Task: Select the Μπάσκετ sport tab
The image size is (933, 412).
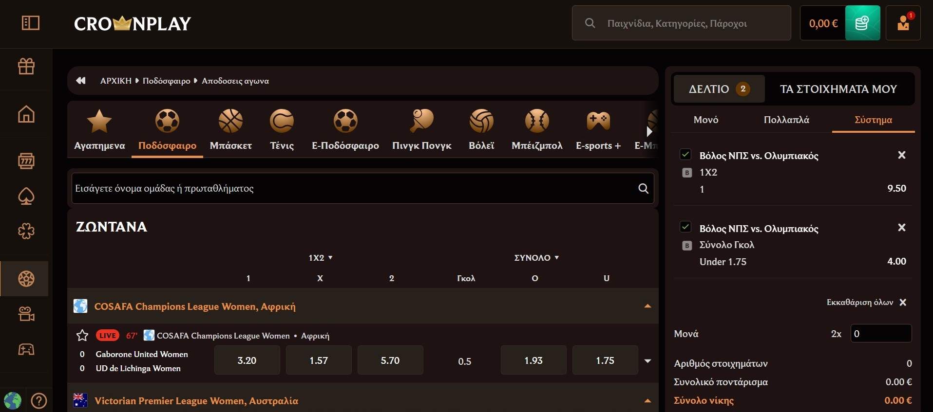Action: click(x=230, y=130)
